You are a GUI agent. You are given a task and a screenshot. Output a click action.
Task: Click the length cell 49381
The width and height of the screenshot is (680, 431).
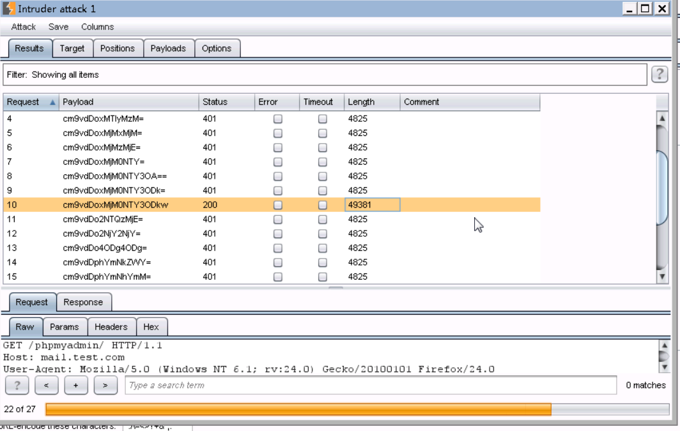tap(372, 205)
